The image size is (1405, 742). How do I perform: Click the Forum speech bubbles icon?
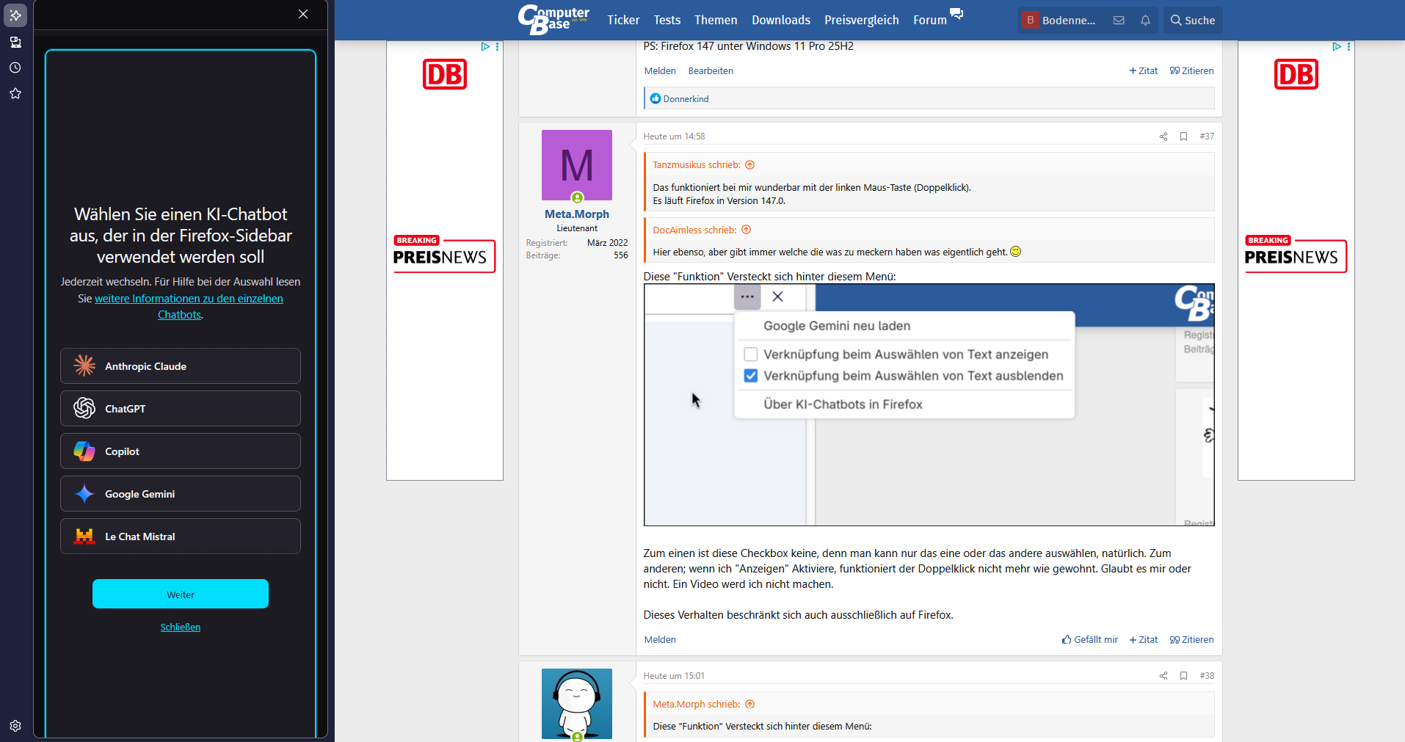pyautogui.click(x=956, y=13)
